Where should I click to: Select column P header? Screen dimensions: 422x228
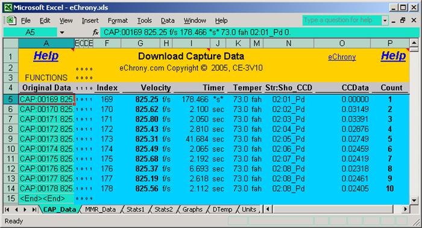389,43
